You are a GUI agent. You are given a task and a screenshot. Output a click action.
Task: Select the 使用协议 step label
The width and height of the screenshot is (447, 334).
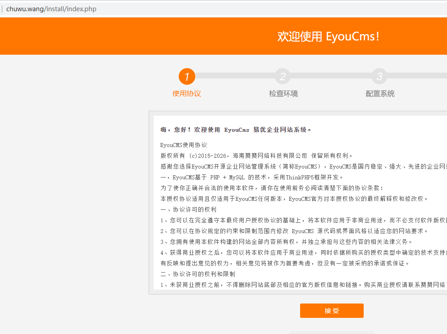coord(187,94)
